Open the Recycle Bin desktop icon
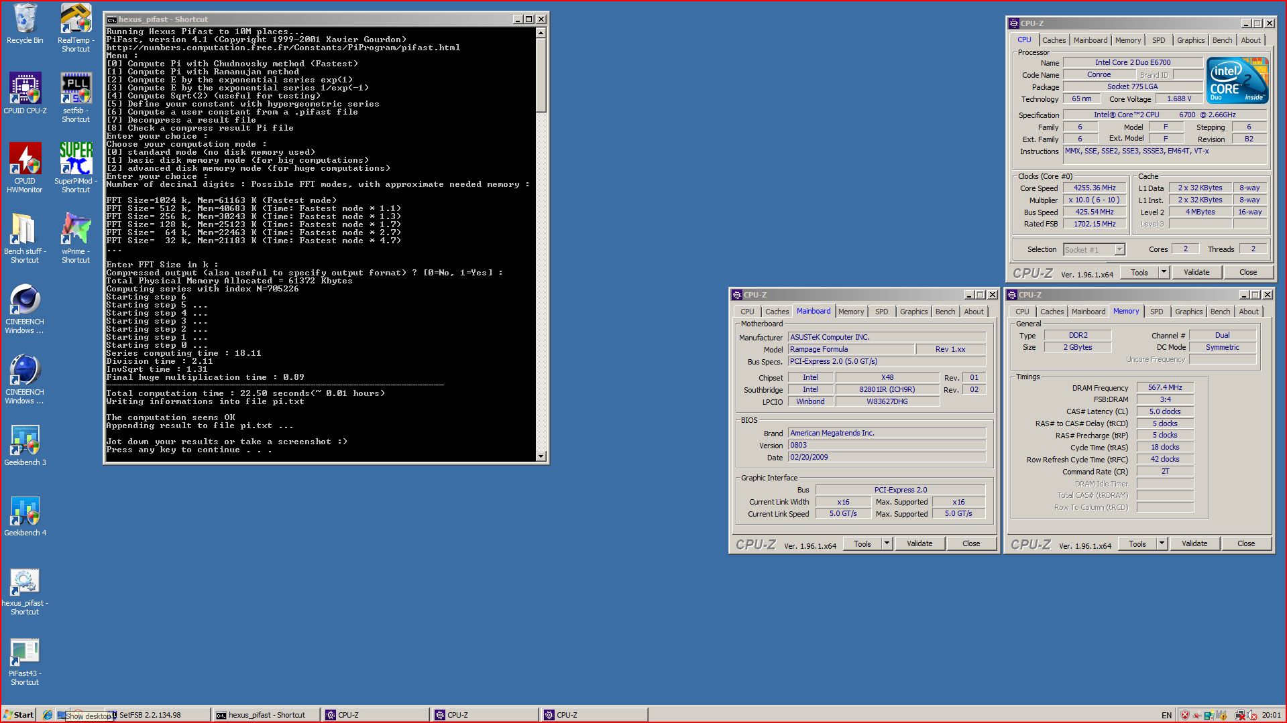This screenshot has width=1287, height=723. (x=25, y=24)
